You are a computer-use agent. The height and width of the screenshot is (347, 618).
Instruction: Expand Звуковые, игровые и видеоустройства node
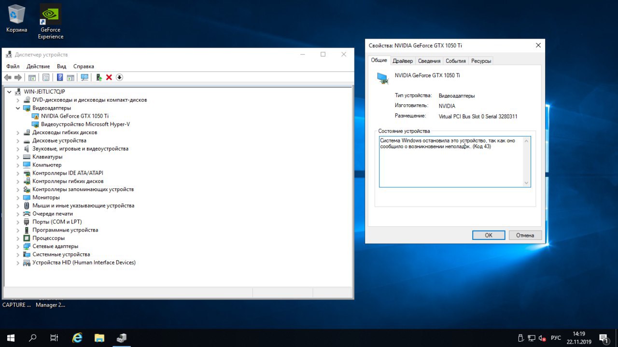pyautogui.click(x=18, y=149)
